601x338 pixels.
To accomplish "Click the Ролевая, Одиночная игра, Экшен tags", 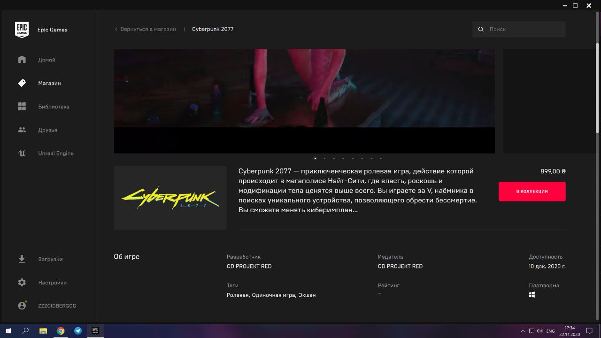I will pyautogui.click(x=271, y=295).
